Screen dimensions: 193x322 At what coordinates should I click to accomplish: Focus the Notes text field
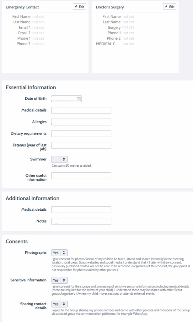[x=81, y=221]
